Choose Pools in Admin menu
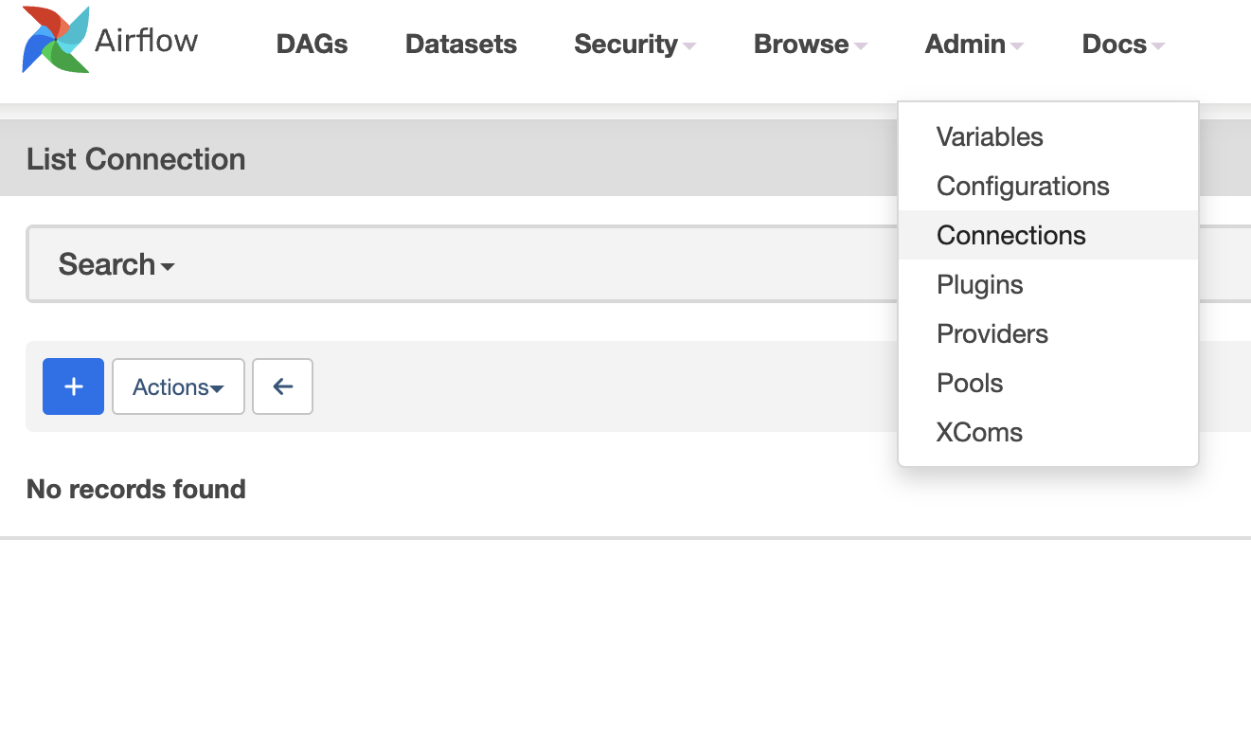The width and height of the screenshot is (1251, 754). [x=969, y=383]
